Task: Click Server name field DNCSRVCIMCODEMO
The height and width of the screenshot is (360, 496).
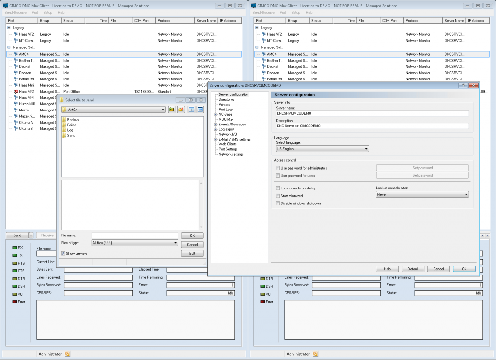Action: pos(372,113)
